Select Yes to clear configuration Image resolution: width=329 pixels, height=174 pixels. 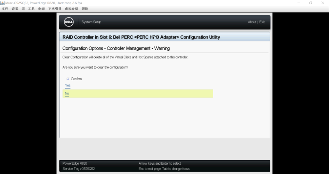pyautogui.click(x=68, y=85)
